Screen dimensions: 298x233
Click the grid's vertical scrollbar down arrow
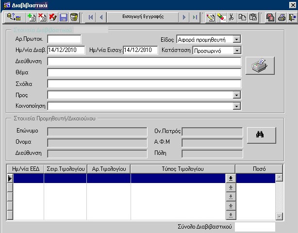pyautogui.click(x=279, y=216)
